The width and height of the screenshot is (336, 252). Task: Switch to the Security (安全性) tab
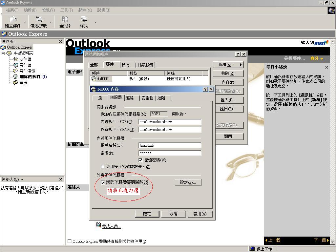[147, 98]
